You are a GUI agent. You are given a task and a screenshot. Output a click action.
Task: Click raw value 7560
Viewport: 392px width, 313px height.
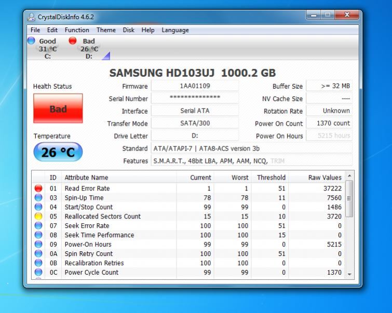(334, 197)
